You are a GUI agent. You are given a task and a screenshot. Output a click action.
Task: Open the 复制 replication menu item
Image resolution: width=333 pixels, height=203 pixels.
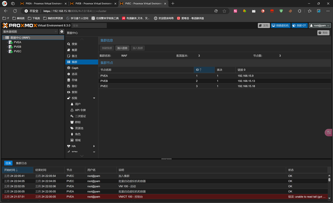(x=82, y=92)
